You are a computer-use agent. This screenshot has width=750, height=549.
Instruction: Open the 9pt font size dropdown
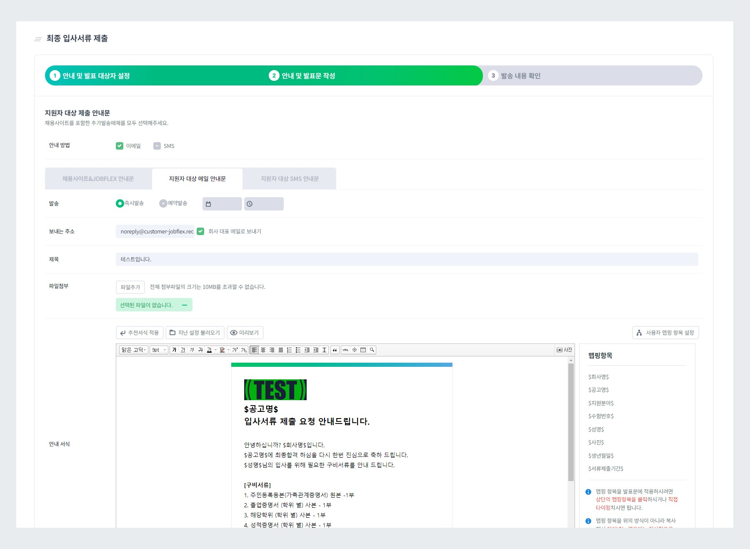click(x=158, y=350)
